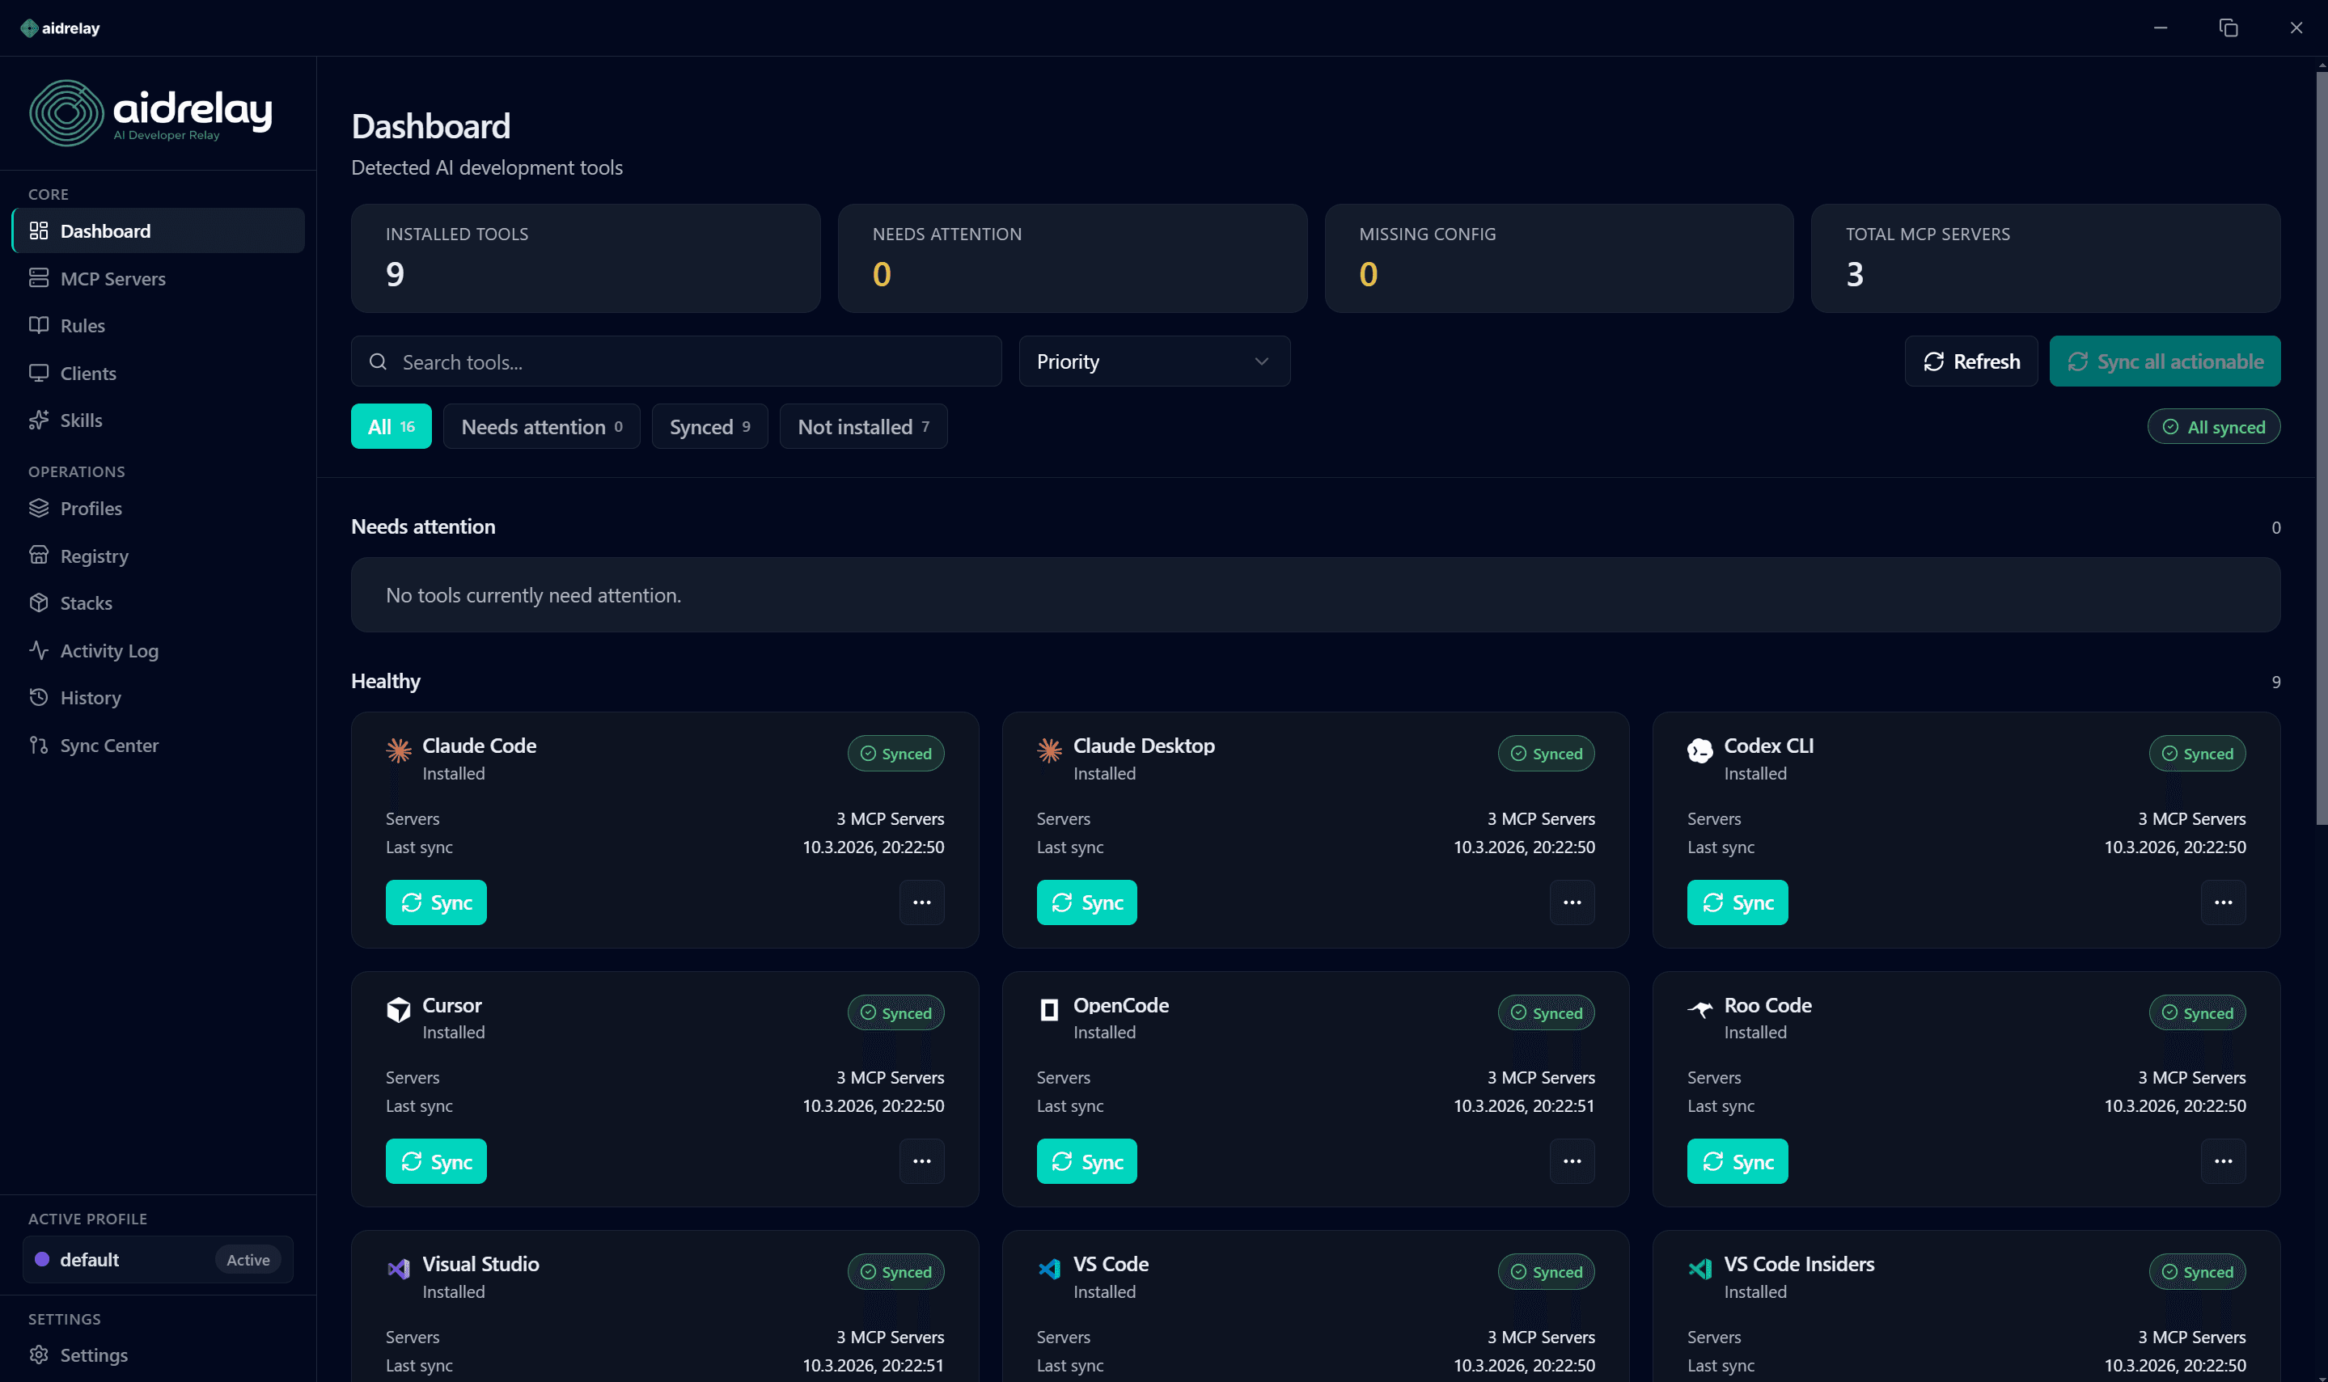Open more options for Cursor

(x=921, y=1161)
